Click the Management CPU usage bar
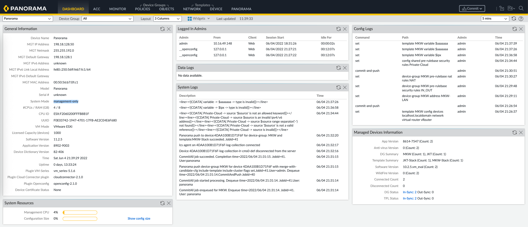The image size is (528, 227). point(80,213)
